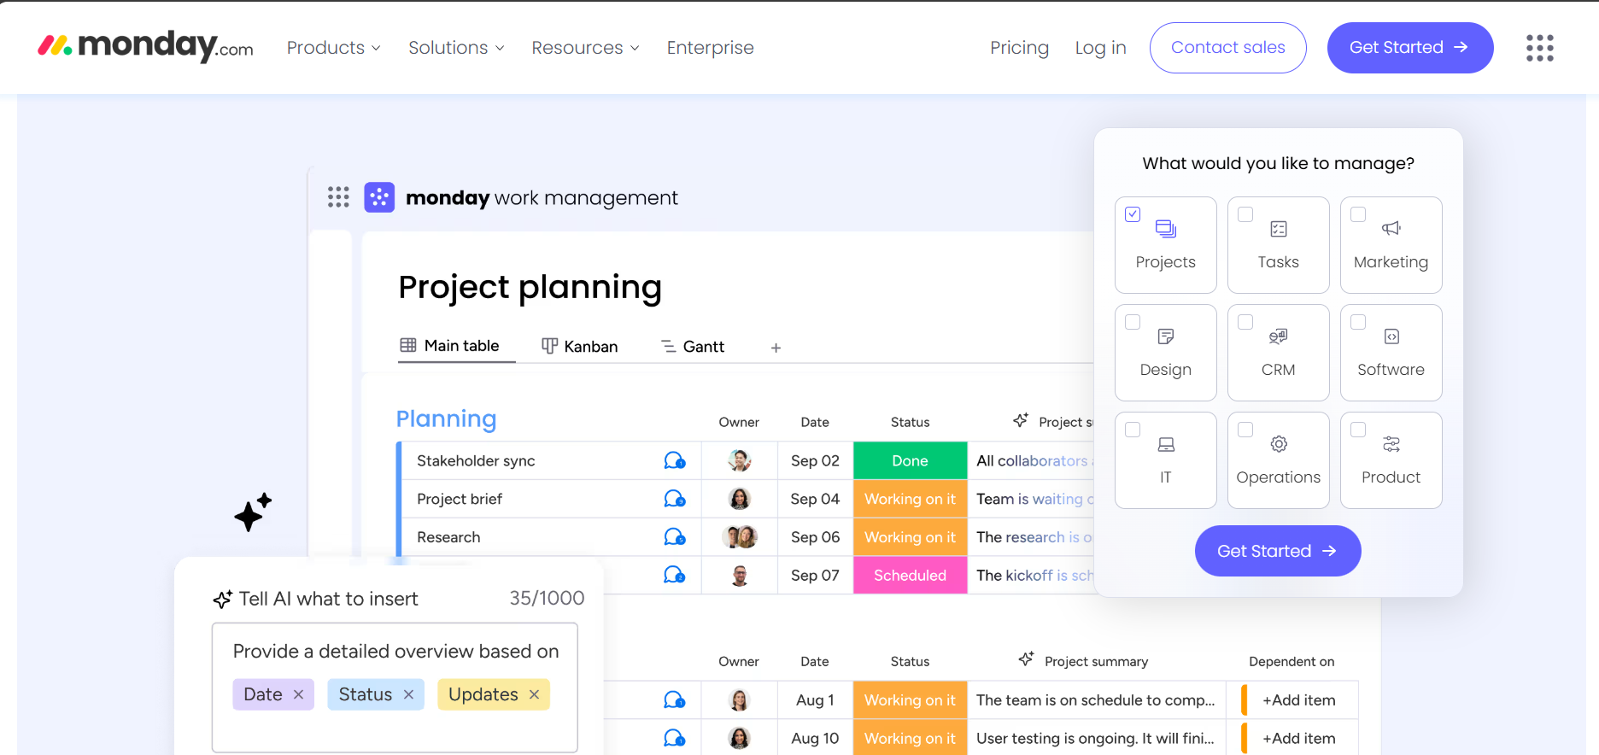Switch to the Gantt view tab
Image resolution: width=1599 pixels, height=755 pixels.
tap(693, 346)
